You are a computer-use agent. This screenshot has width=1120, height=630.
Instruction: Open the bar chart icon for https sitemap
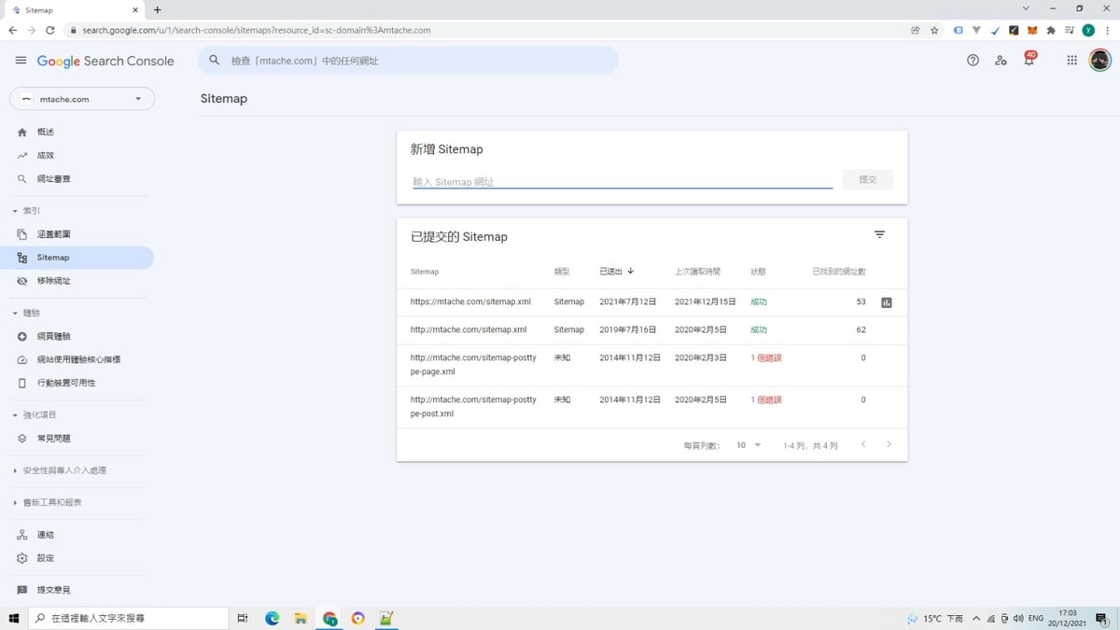[887, 302]
